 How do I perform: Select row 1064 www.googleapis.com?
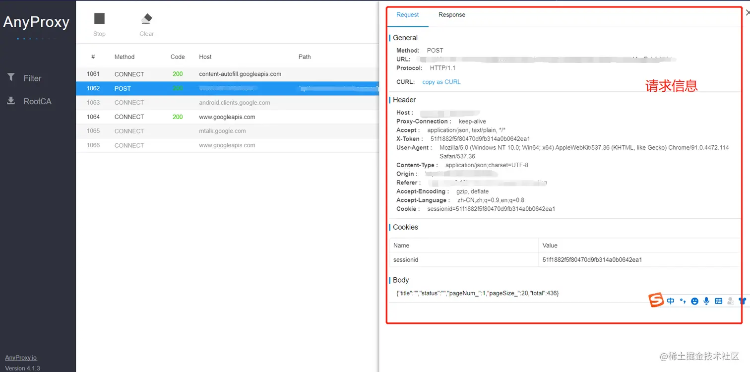[x=227, y=117]
